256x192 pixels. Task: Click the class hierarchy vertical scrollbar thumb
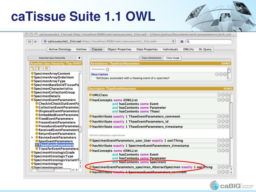click(x=80, y=129)
